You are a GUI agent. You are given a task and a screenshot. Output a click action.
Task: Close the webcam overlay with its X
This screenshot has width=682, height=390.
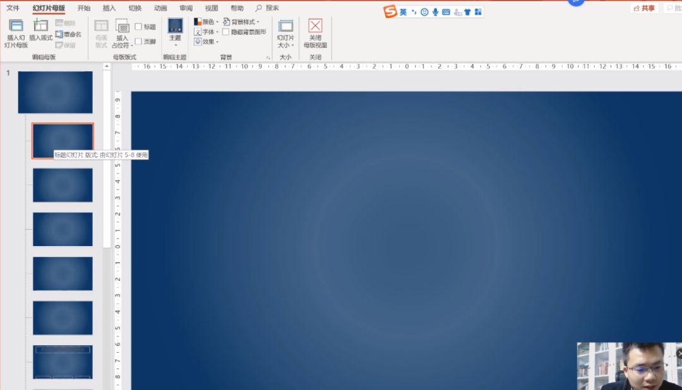point(679,353)
